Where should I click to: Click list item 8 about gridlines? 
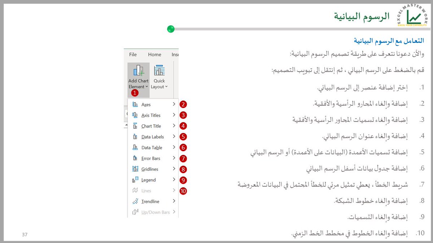point(380,201)
